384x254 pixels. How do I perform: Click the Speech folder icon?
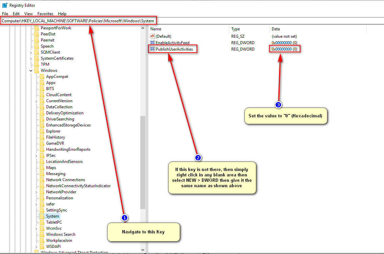(x=36, y=46)
